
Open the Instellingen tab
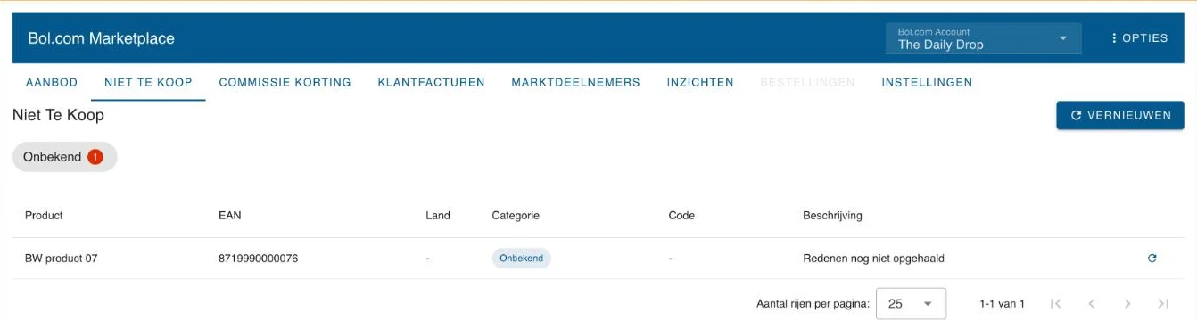click(927, 82)
